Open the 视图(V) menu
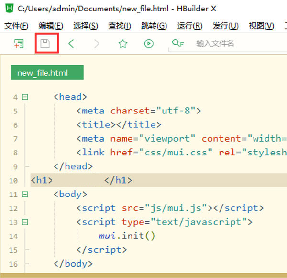Viewport: 287px width, 278px height. pyautogui.click(x=261, y=26)
